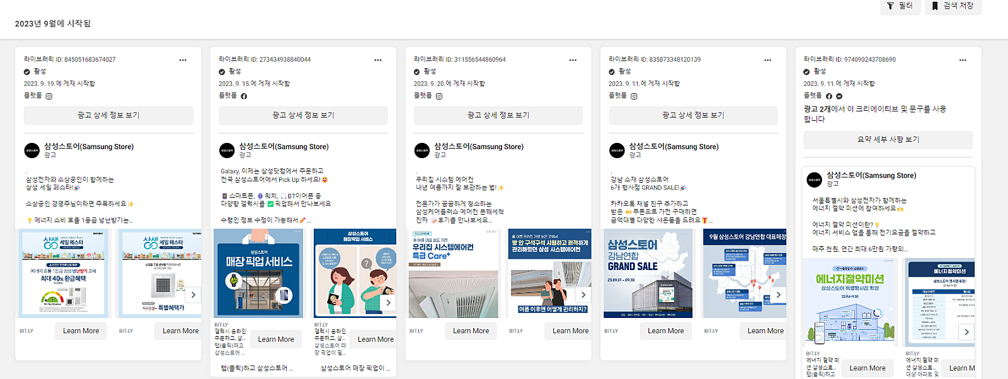This screenshot has width=1008, height=379.
Task: Click Facebook platform icon on ad 974090243708690
Action: pos(829,96)
